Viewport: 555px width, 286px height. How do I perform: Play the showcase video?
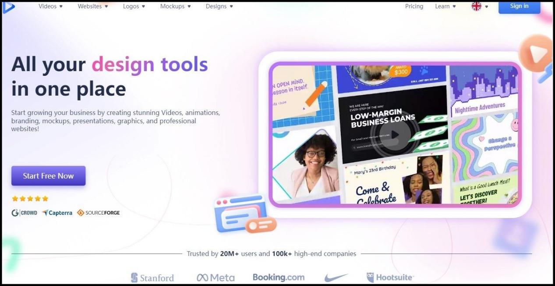coord(395,134)
